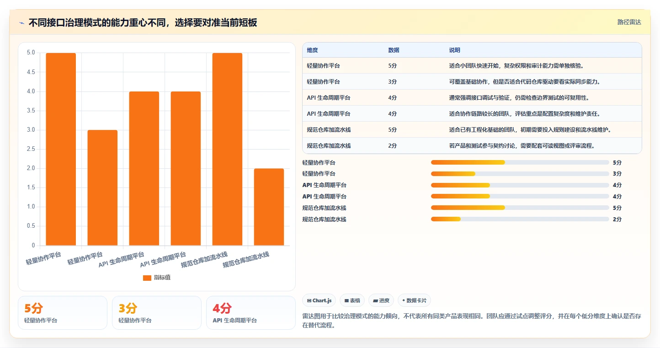Viewport: 660px width, 348px height.
Task: Select the 说明 column header
Action: tap(455, 50)
